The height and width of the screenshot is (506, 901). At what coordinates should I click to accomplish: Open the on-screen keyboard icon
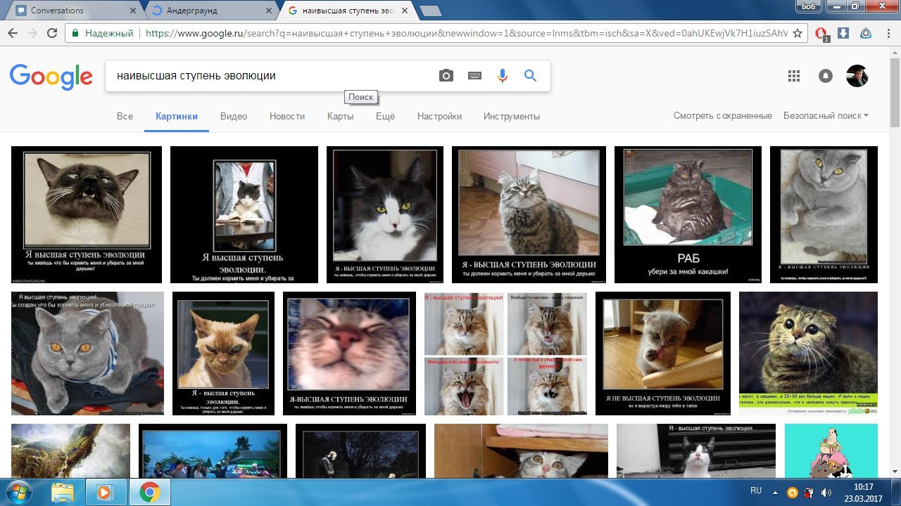click(x=474, y=76)
